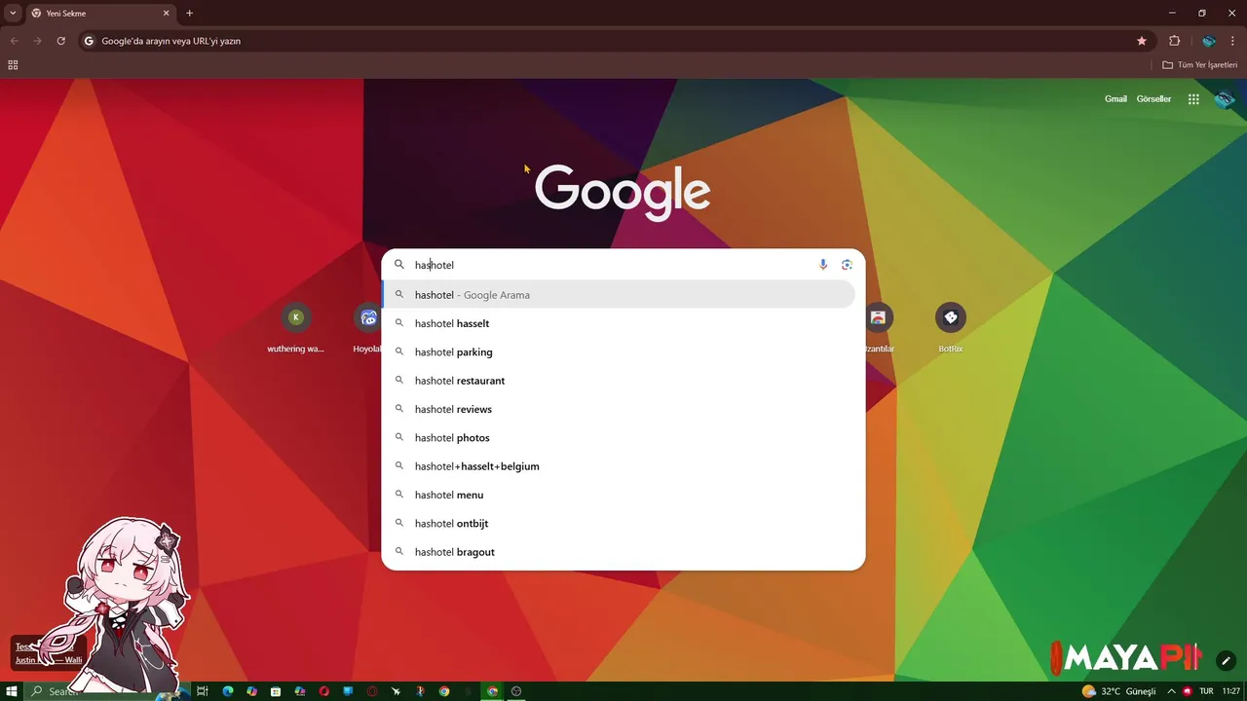This screenshot has height=701, width=1247.
Task: Choose the 'hashotel ontbijt' suggestion
Action: (619, 524)
